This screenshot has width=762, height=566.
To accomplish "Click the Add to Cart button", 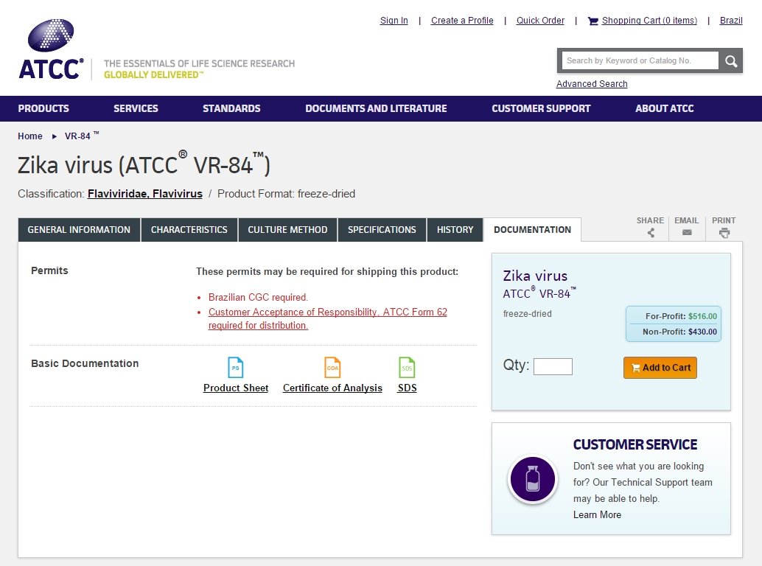I will click(x=660, y=368).
